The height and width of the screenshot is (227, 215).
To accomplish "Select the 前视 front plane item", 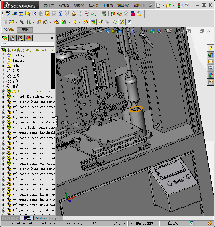I will pyautogui.click(x=16, y=71).
